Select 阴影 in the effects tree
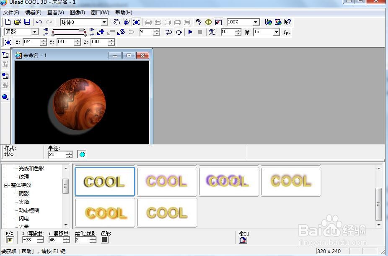 click(24, 194)
